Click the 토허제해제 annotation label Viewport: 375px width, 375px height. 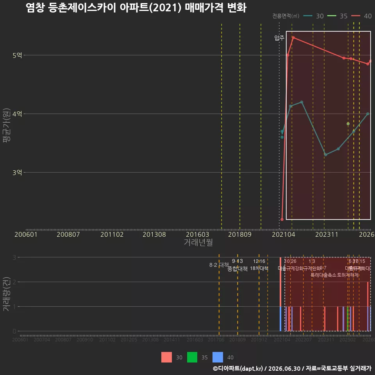(x=348, y=275)
